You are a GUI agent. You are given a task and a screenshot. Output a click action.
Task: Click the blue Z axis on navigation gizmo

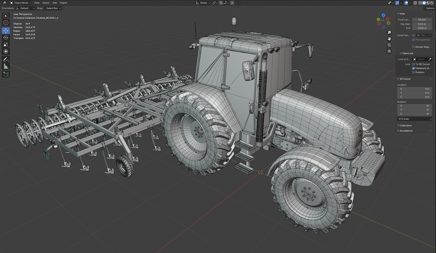pyautogui.click(x=383, y=15)
